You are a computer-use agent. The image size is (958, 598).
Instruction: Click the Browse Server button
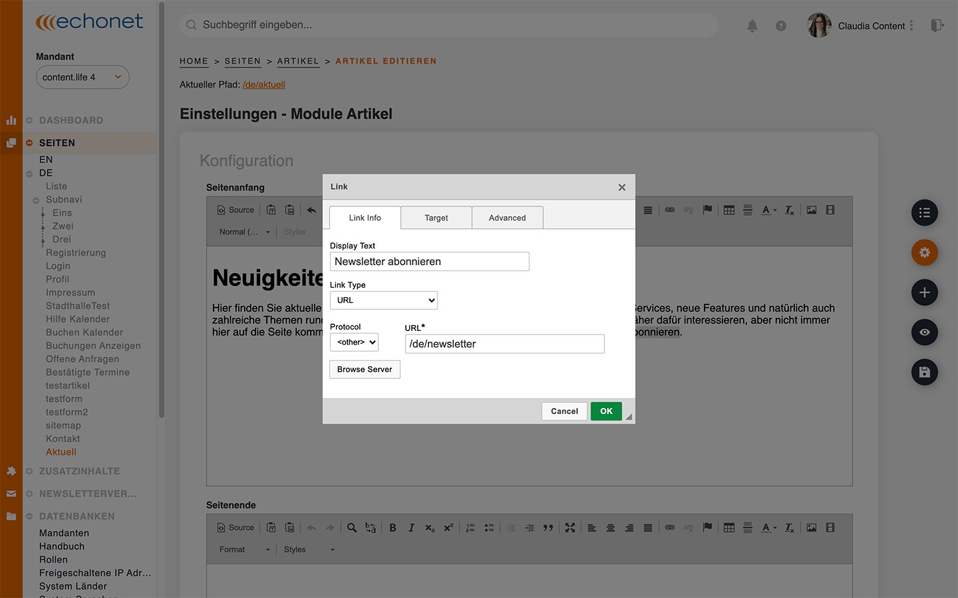pyautogui.click(x=365, y=369)
